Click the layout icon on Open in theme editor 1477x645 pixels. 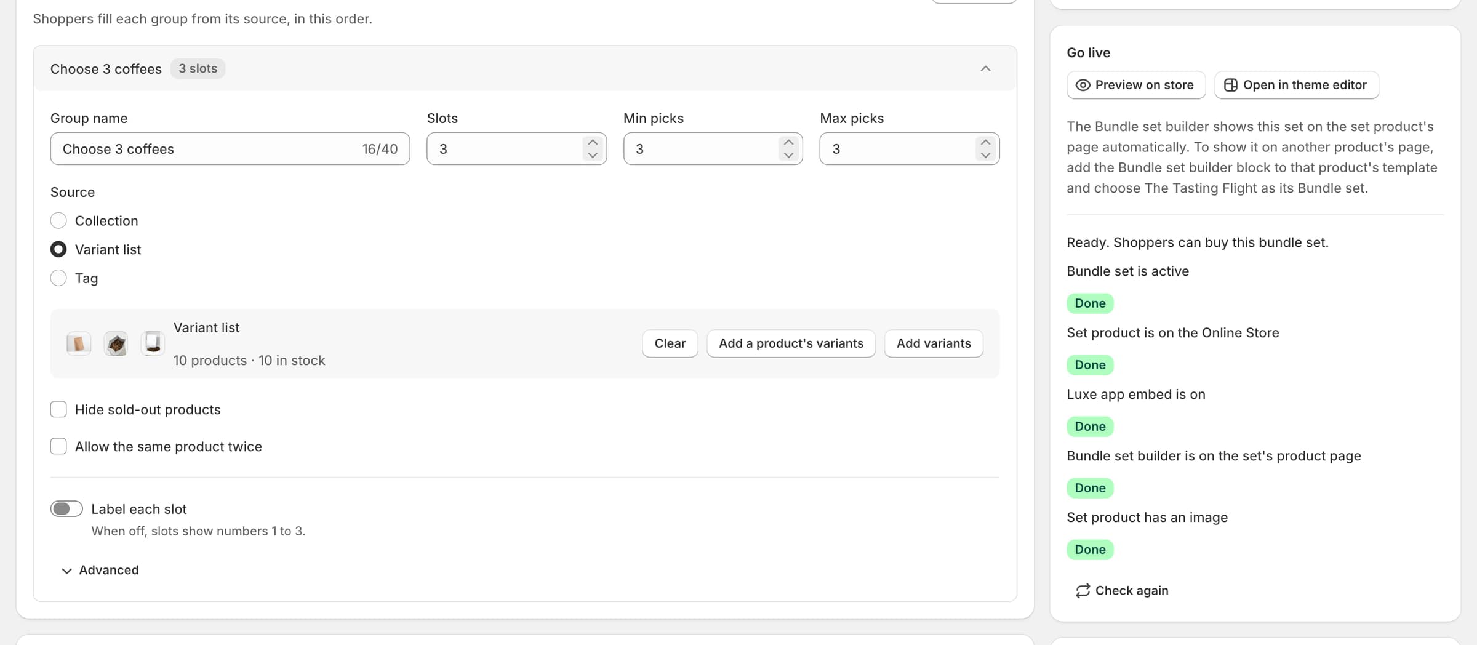click(x=1230, y=85)
